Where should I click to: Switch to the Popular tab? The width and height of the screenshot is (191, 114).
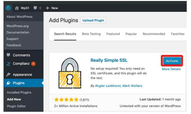(131, 34)
